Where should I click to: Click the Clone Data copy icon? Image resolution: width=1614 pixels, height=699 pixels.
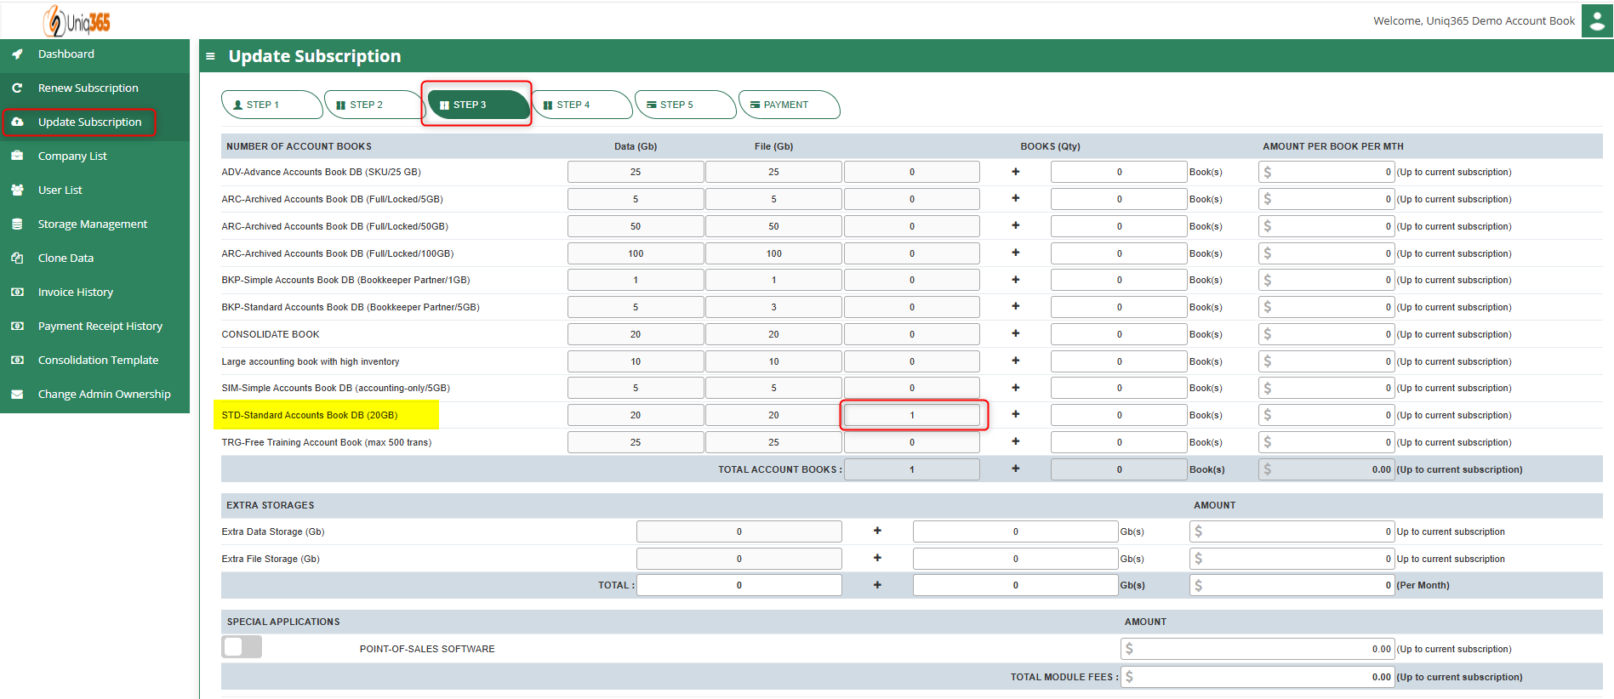point(17,258)
